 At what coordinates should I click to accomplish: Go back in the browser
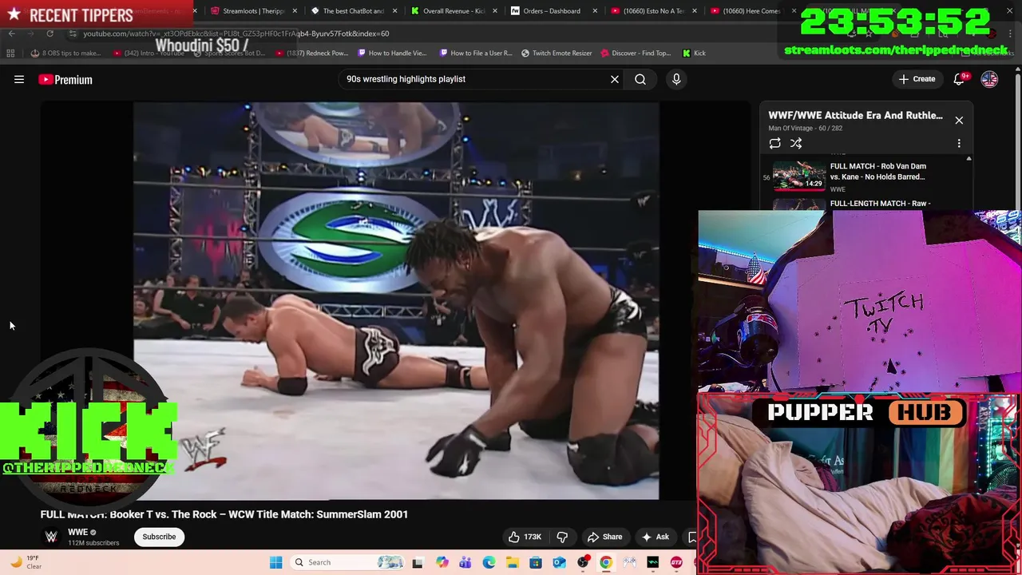click(x=11, y=34)
